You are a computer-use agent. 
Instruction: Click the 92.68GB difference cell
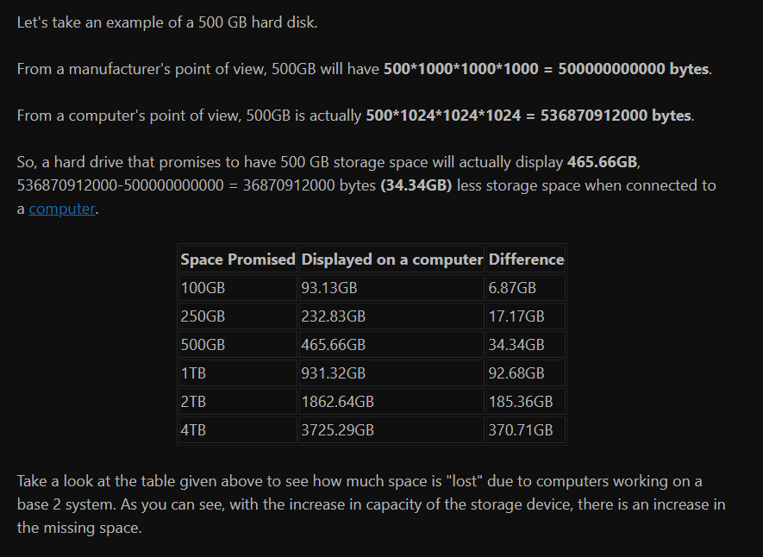click(526, 373)
